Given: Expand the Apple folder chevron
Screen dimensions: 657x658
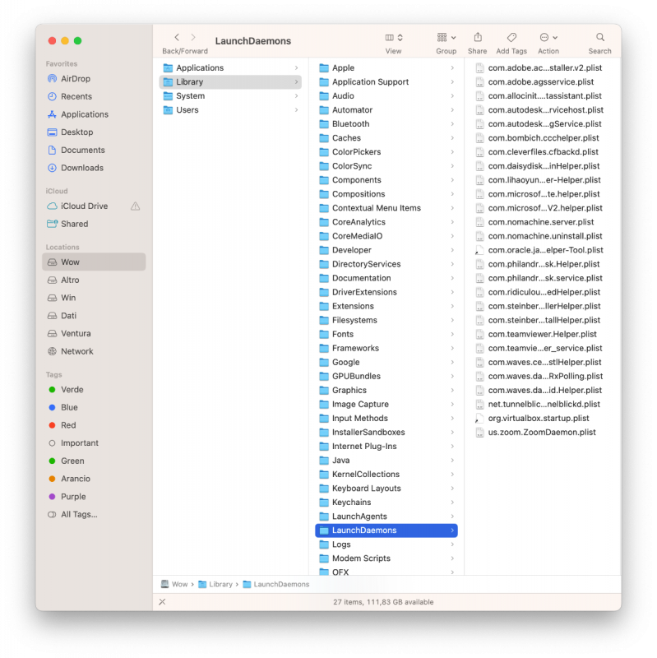Looking at the screenshot, I should pyautogui.click(x=452, y=68).
